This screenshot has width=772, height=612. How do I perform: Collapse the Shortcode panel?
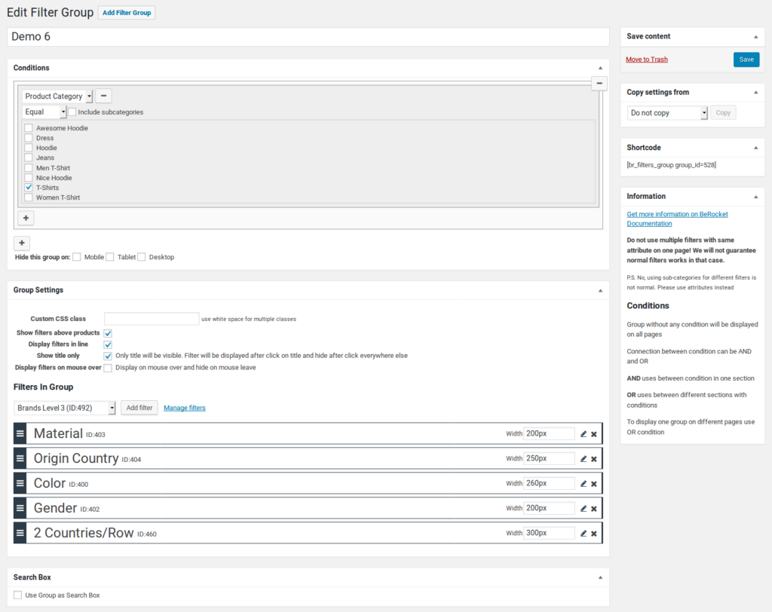pos(755,148)
